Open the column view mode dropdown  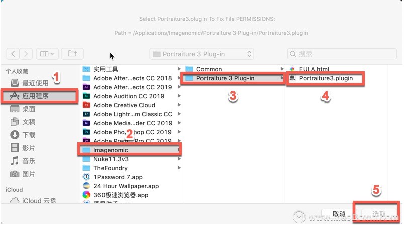click(x=47, y=54)
